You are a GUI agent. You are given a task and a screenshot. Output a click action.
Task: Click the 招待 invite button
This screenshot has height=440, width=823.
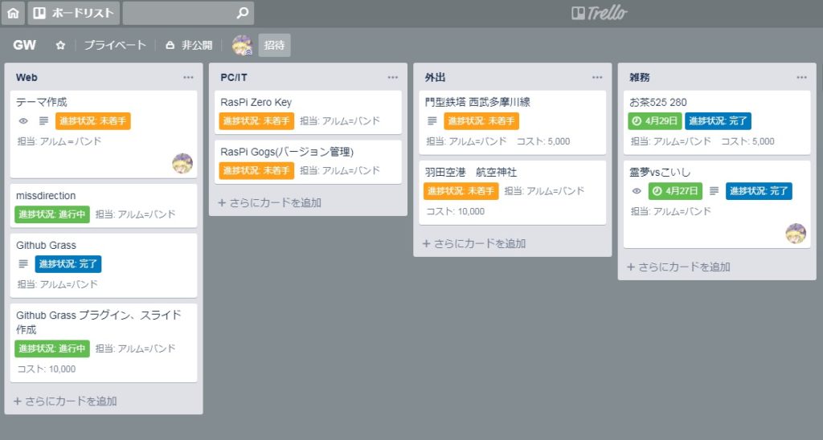274,45
